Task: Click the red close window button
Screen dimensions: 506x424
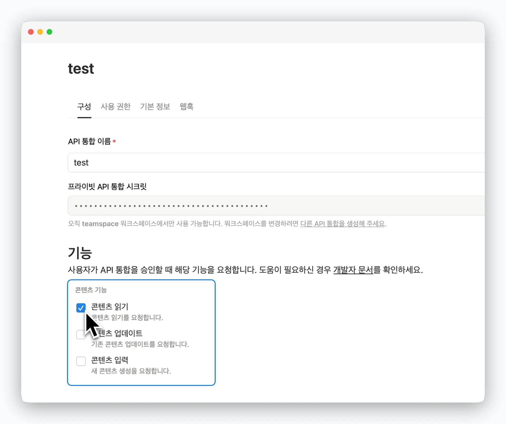Action: [x=31, y=32]
